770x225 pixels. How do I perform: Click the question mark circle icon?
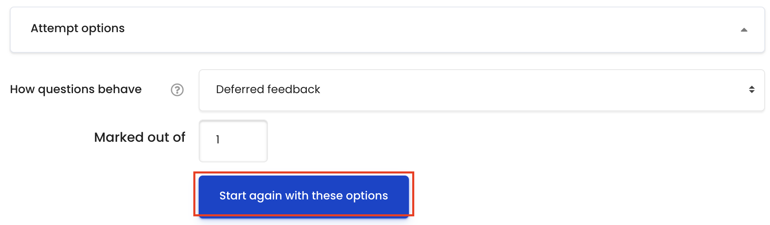tap(177, 90)
